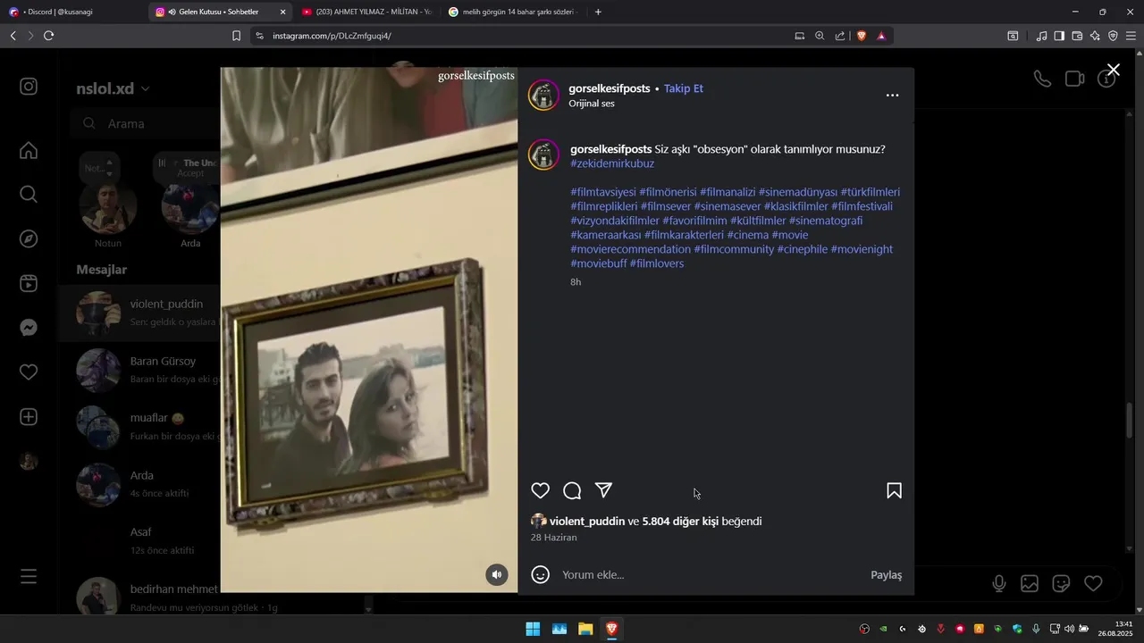This screenshot has height=643, width=1144.
Task: Open the bedirhan mehmet conversation
Action: [139, 597]
